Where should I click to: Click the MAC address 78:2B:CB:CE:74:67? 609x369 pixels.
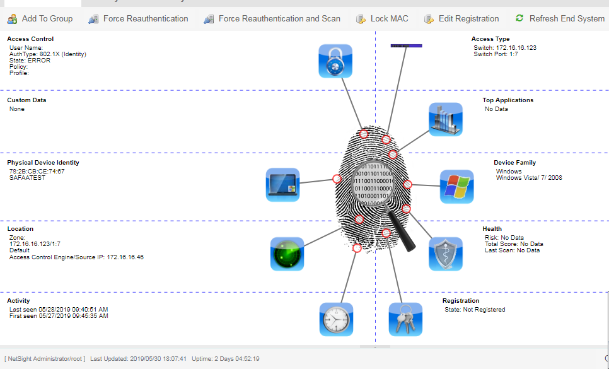(x=37, y=171)
